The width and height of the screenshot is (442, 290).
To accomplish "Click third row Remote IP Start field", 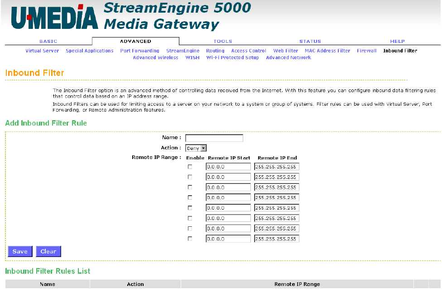I will (x=228, y=187).
